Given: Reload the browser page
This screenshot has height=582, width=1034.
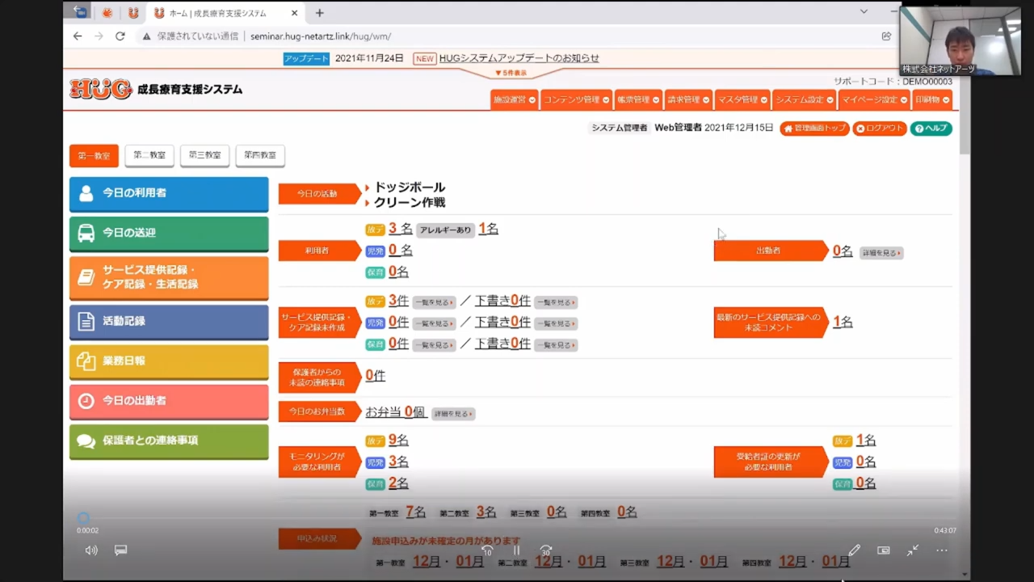Looking at the screenshot, I should tap(120, 36).
